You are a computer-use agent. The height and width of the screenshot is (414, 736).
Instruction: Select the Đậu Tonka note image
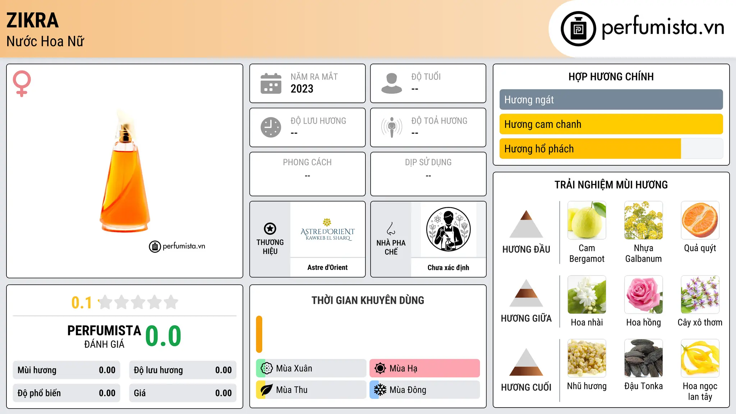click(x=644, y=358)
